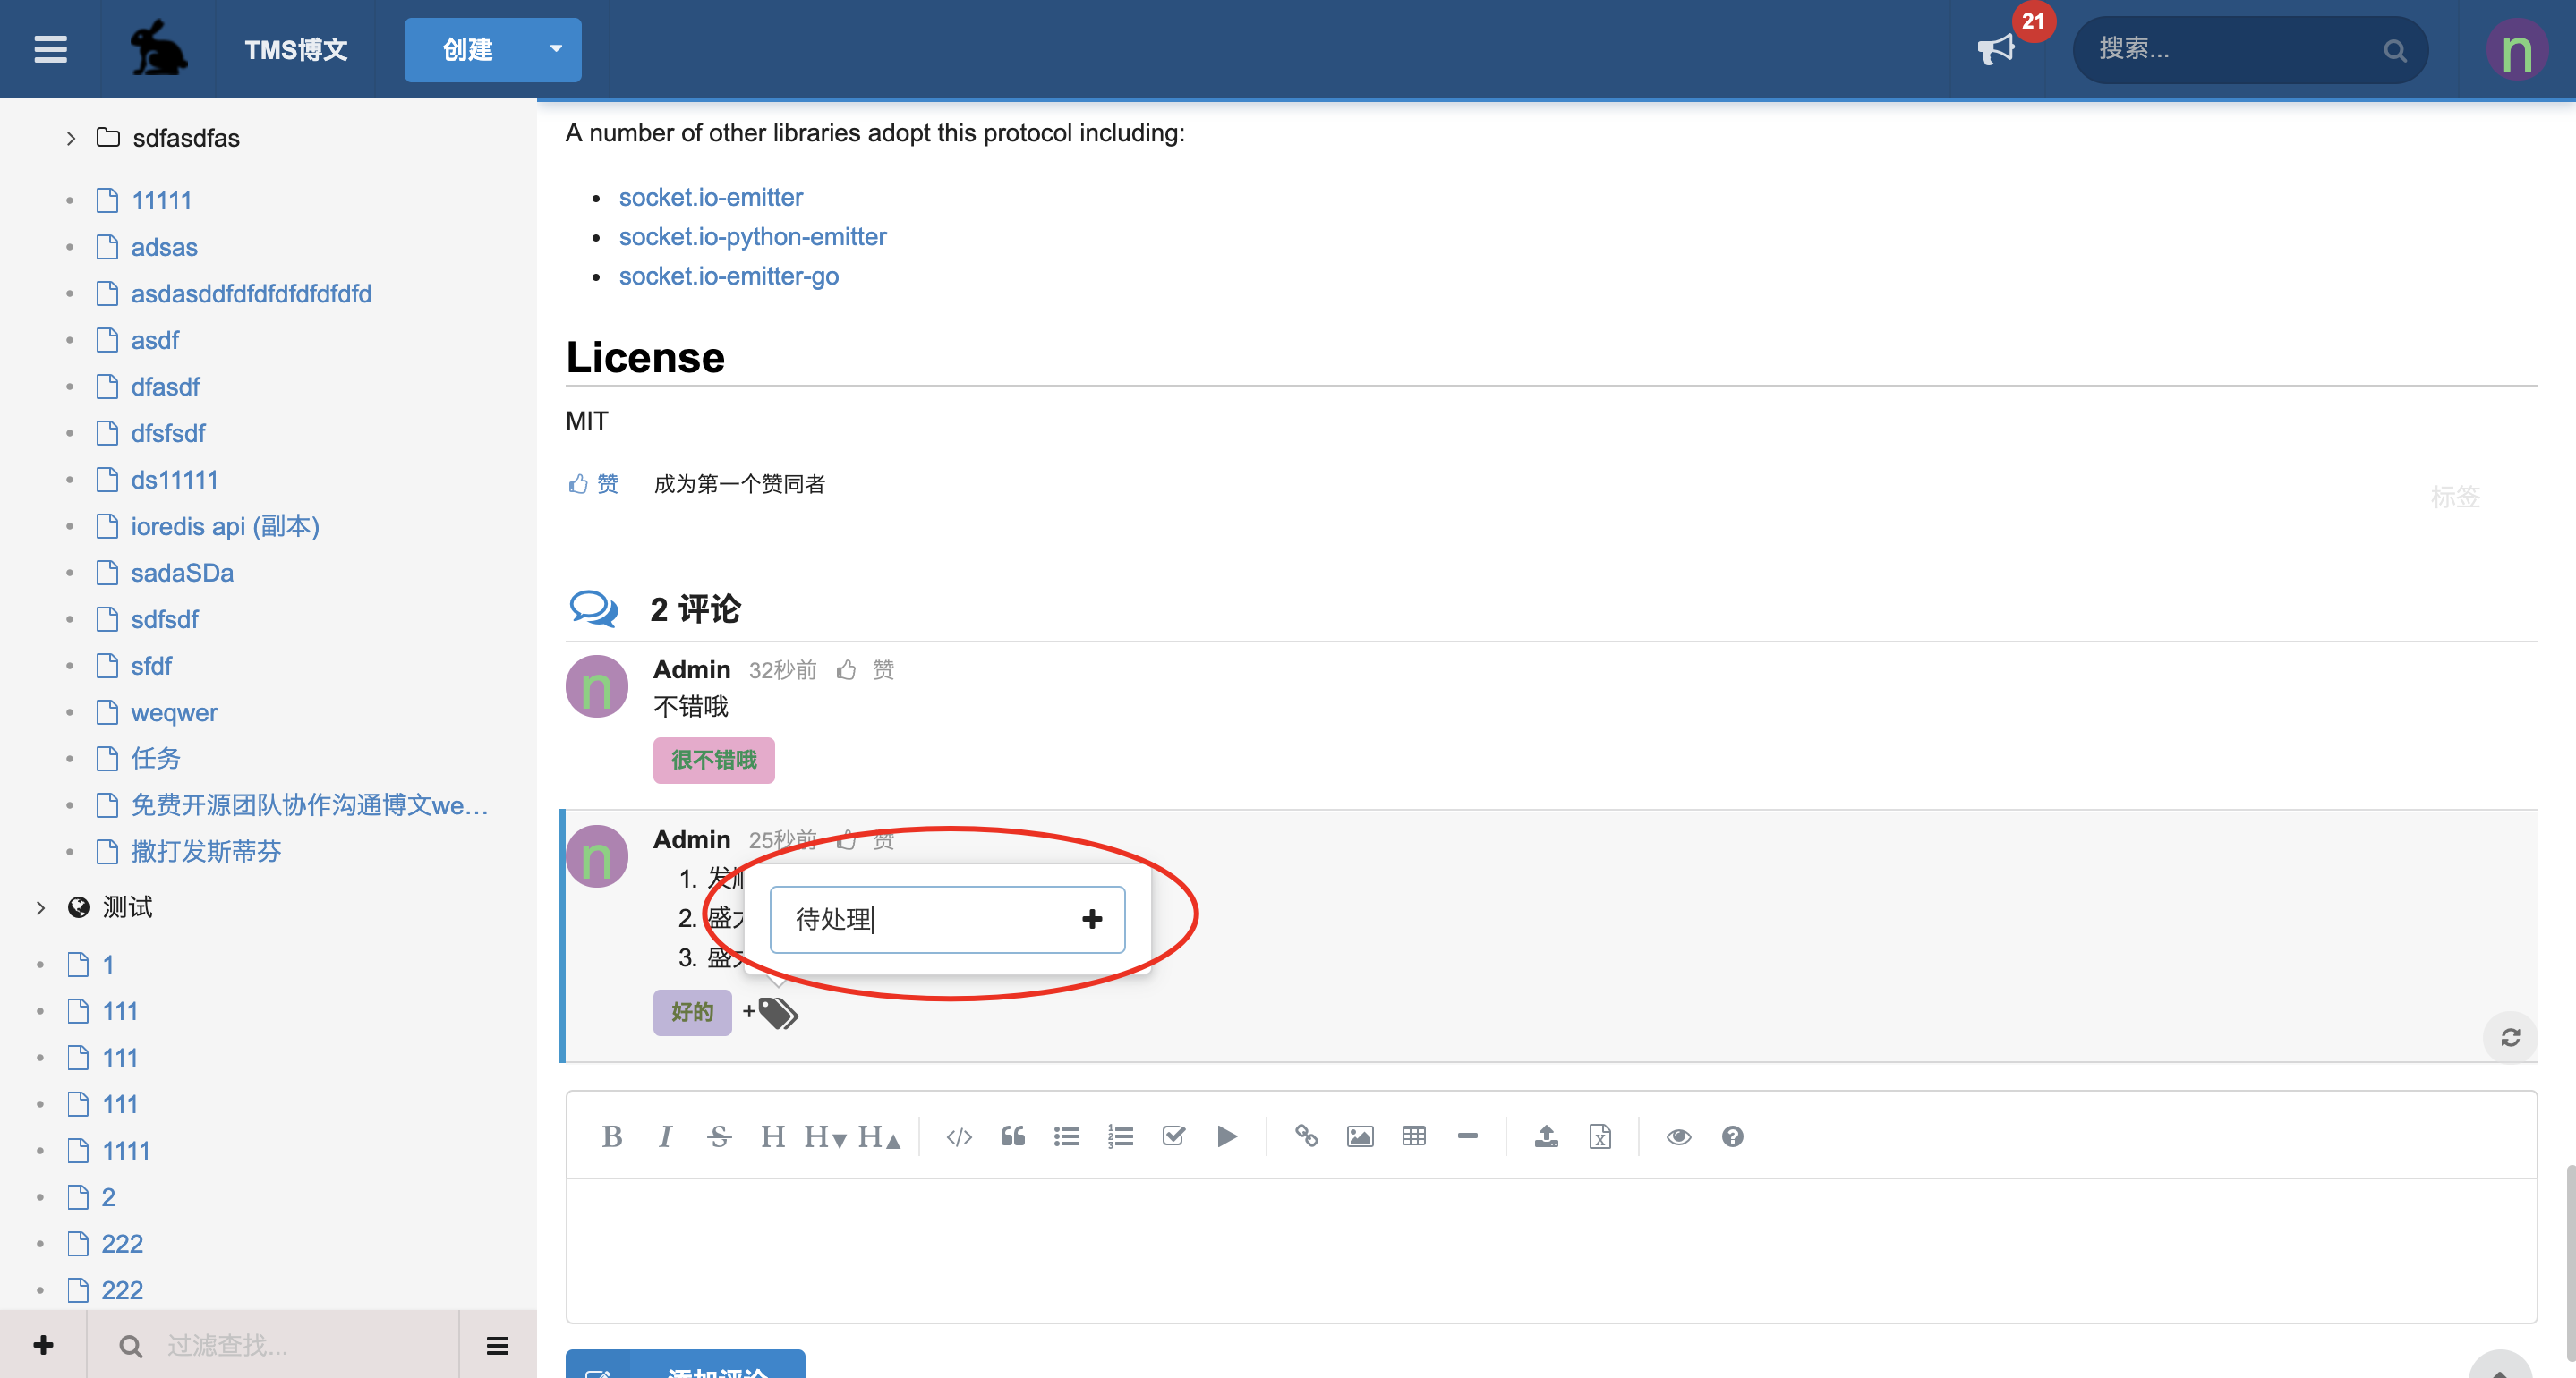
Task: Click the plus button in tag input
Action: [1092, 918]
